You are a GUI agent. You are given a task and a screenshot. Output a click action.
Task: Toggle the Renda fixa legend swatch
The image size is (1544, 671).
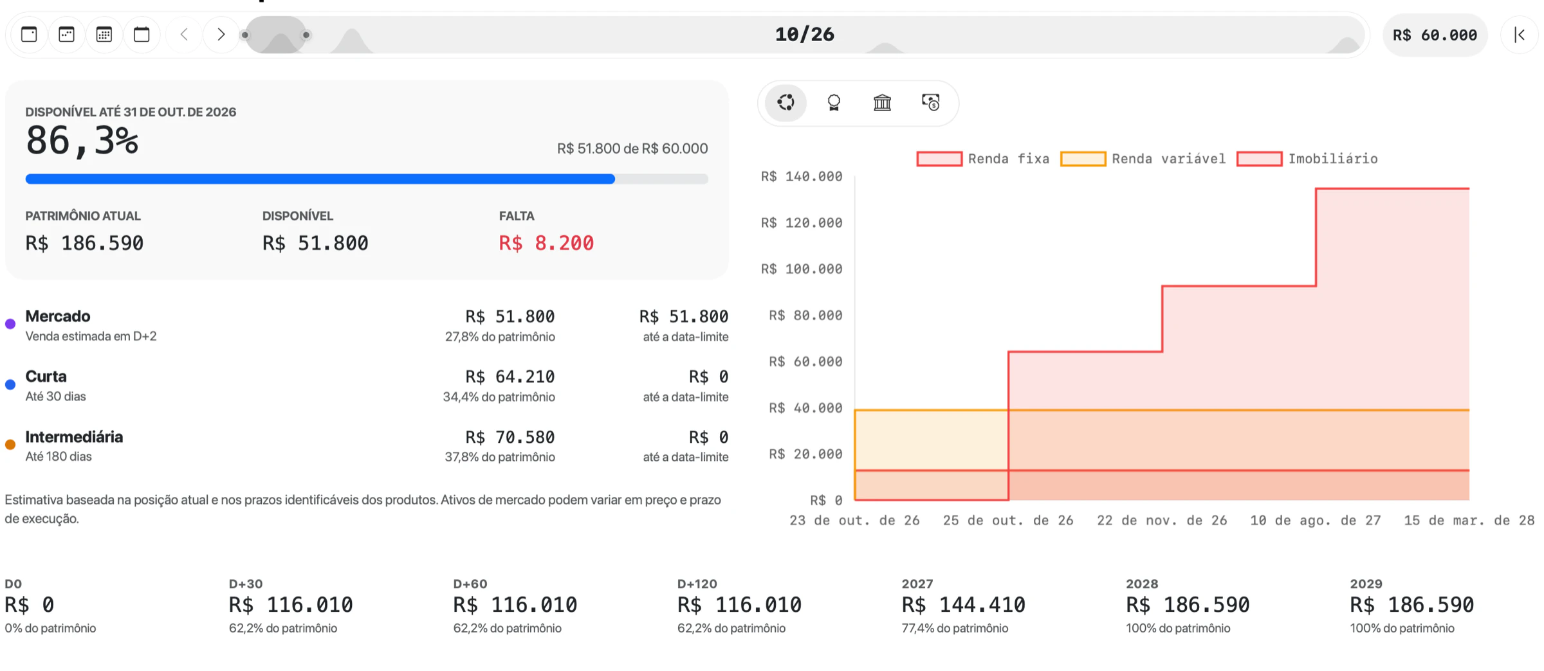(x=939, y=159)
